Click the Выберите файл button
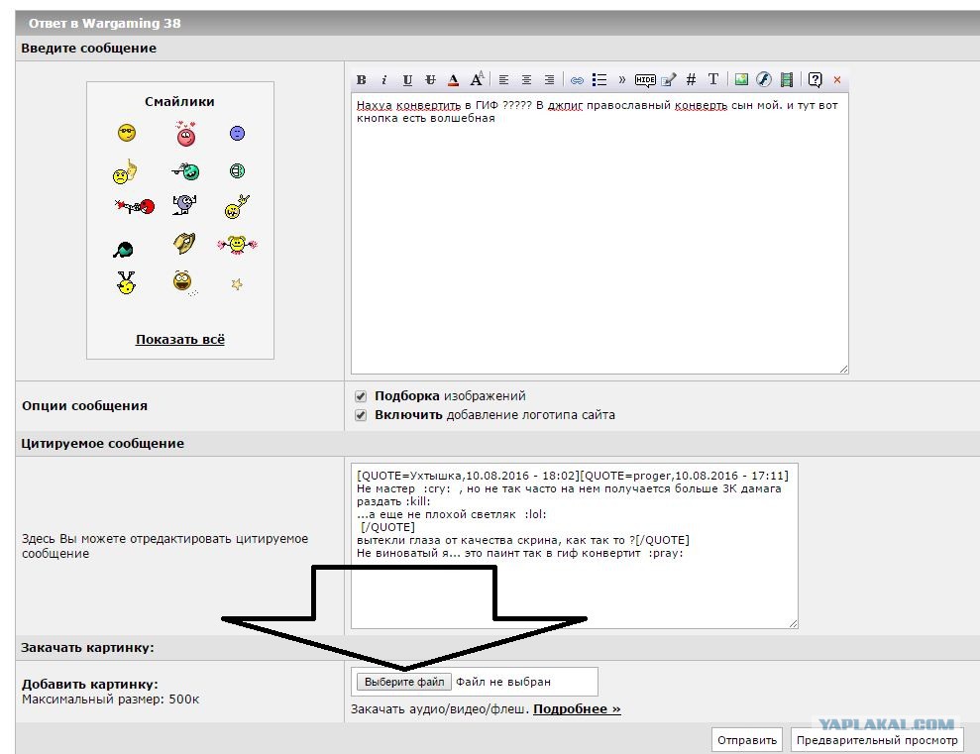 point(403,682)
